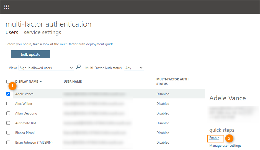The width and height of the screenshot is (260, 150).
Task: Click the bulk update button
Action: 30,54
